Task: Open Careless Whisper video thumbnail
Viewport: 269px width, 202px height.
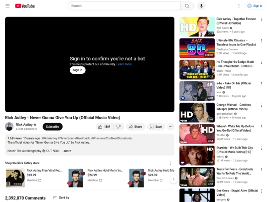Action: point(197,113)
